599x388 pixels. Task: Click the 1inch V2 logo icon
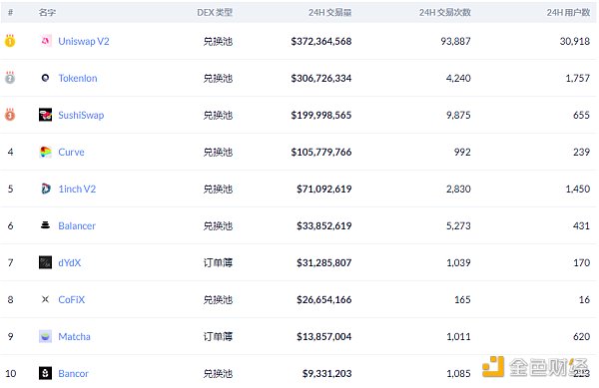click(46, 189)
